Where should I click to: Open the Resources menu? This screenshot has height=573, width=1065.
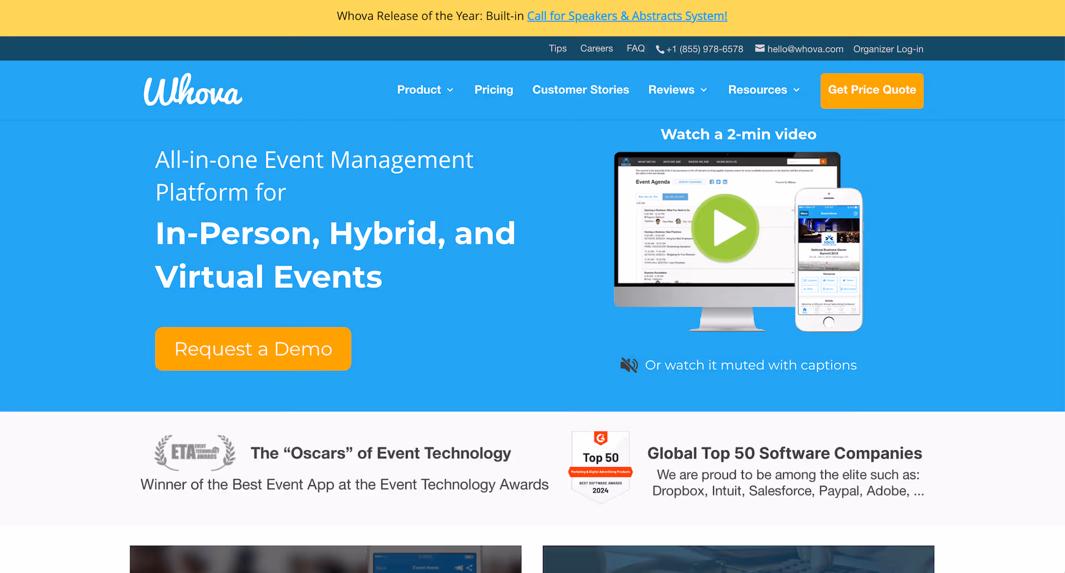pyautogui.click(x=764, y=90)
